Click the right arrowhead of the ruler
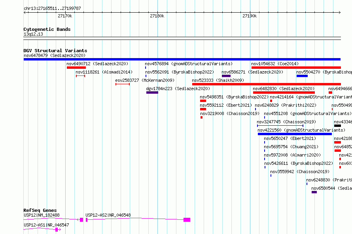Viewport: 352px width, 234px height. point(340,13)
